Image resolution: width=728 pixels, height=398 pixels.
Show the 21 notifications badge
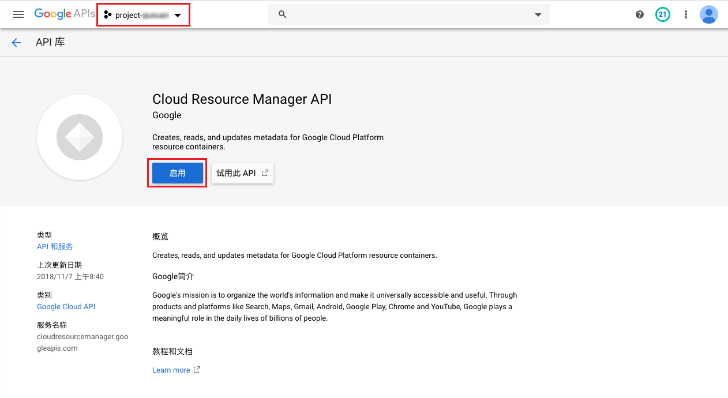[x=662, y=14]
